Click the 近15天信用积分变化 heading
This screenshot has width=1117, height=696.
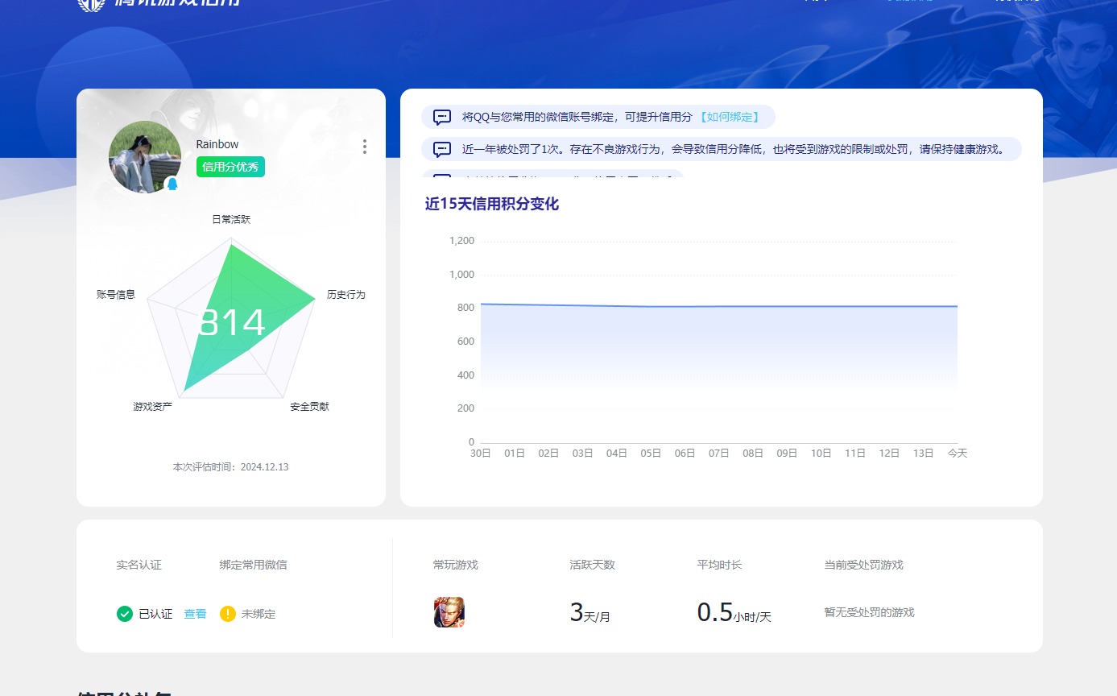492,204
